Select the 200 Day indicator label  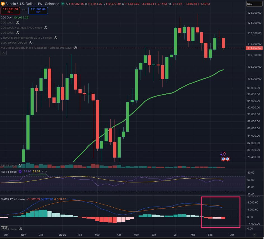6,18
